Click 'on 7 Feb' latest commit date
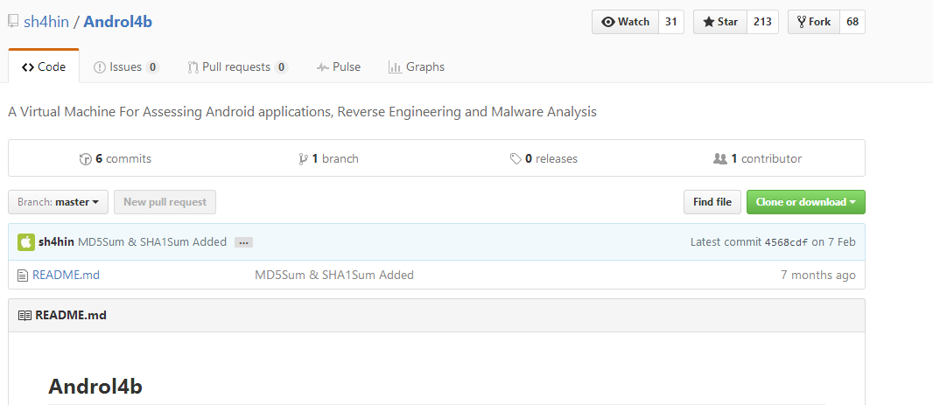 (x=833, y=242)
